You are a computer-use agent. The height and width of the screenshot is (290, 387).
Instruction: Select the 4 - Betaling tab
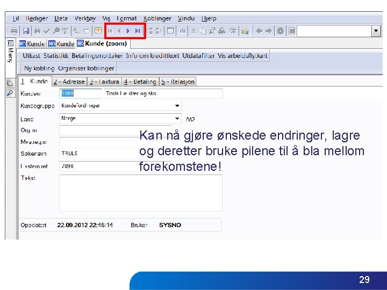140,82
